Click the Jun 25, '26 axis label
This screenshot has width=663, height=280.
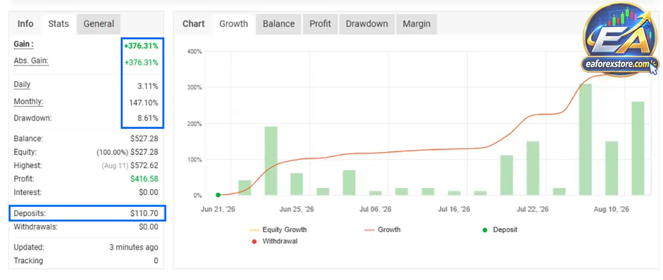coord(296,209)
